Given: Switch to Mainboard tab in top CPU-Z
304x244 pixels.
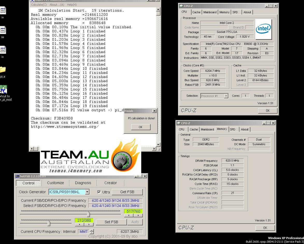Looking at the screenshot, I should click(210, 12).
